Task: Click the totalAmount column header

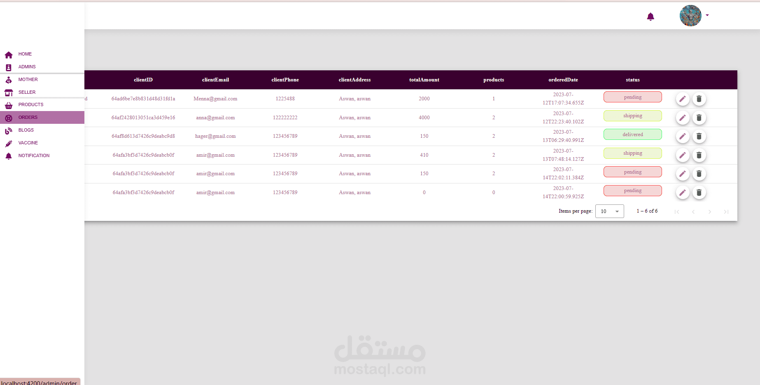Action: click(x=424, y=80)
